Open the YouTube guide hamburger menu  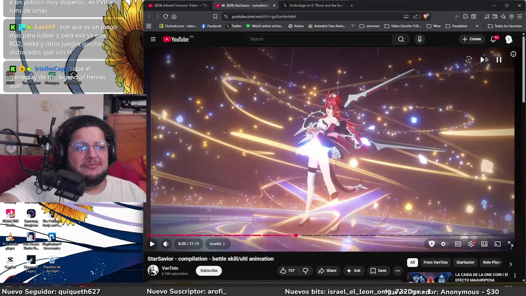(153, 39)
